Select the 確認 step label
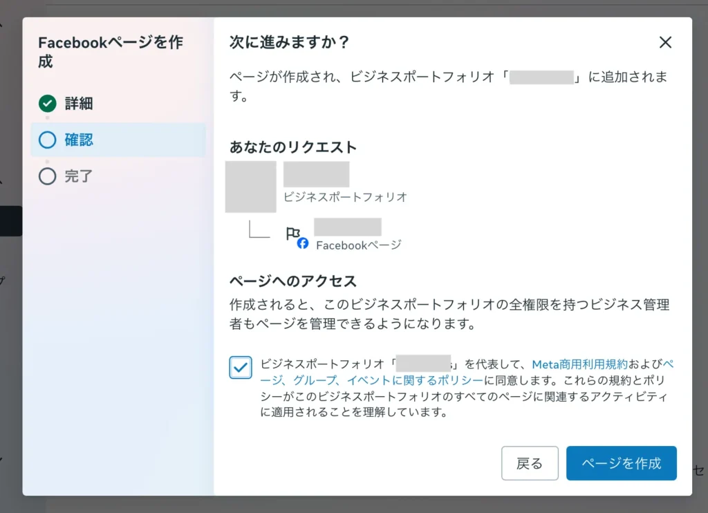Image resolution: width=708 pixels, height=513 pixels. 79,140
